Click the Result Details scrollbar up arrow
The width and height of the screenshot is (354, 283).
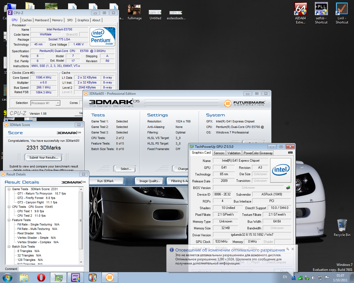pos(81,189)
